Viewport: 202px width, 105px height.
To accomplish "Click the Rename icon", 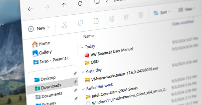I will tap(111, 19).
